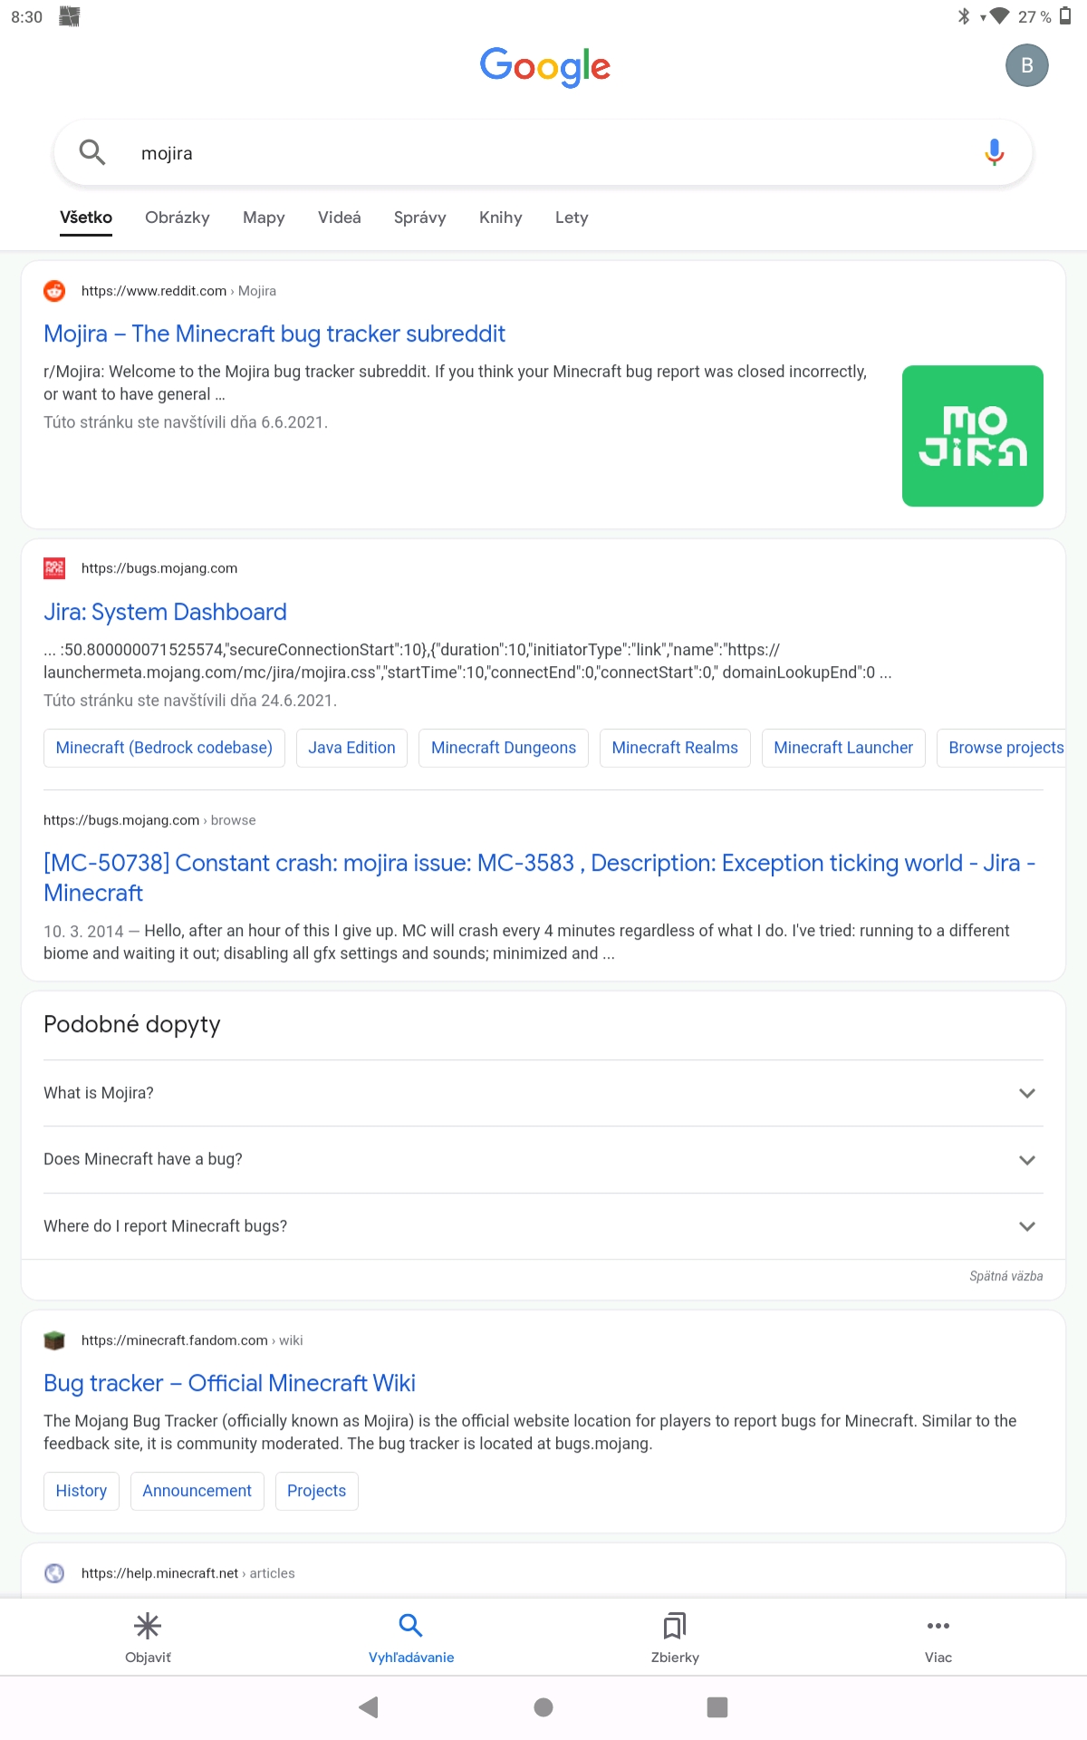Tap the Mojang bug tracker favicon
1087x1740 pixels.
click(54, 568)
